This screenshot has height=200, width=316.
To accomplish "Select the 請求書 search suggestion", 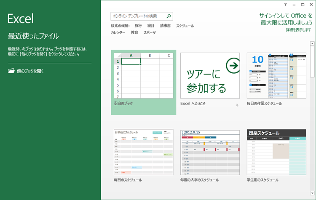I will click(165, 26).
